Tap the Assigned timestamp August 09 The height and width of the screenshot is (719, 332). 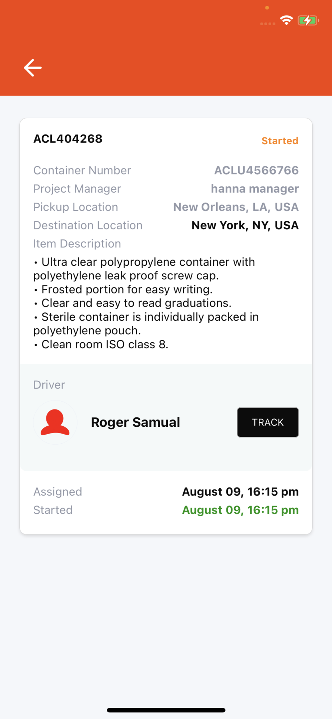pyautogui.click(x=240, y=491)
